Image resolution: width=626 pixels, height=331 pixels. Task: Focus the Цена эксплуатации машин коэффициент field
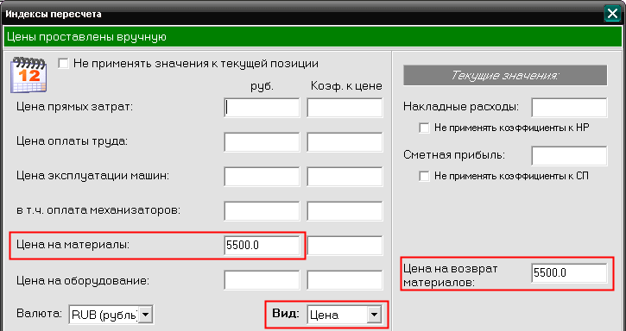345,176
